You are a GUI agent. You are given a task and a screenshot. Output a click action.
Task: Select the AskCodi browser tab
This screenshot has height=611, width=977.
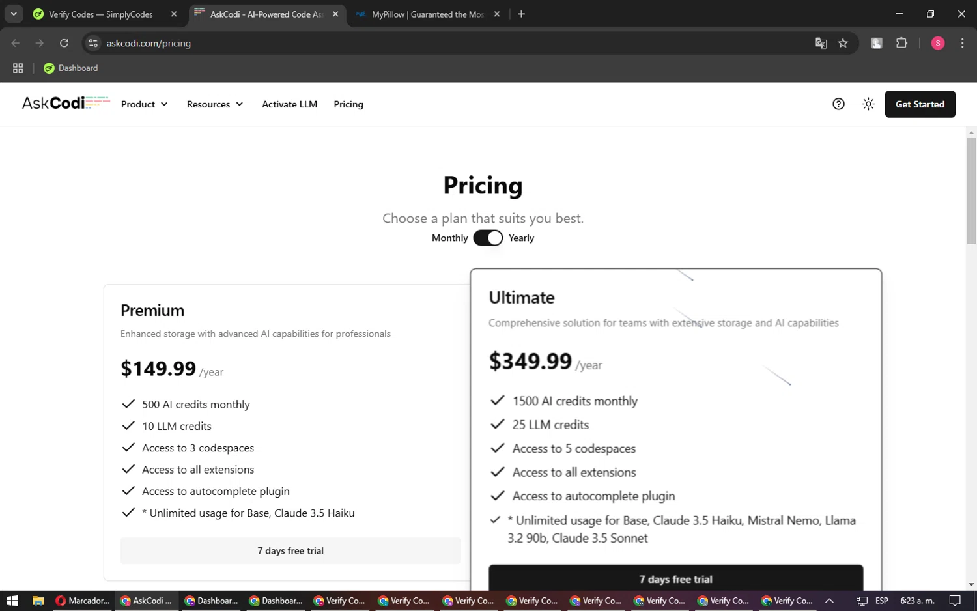tap(266, 14)
